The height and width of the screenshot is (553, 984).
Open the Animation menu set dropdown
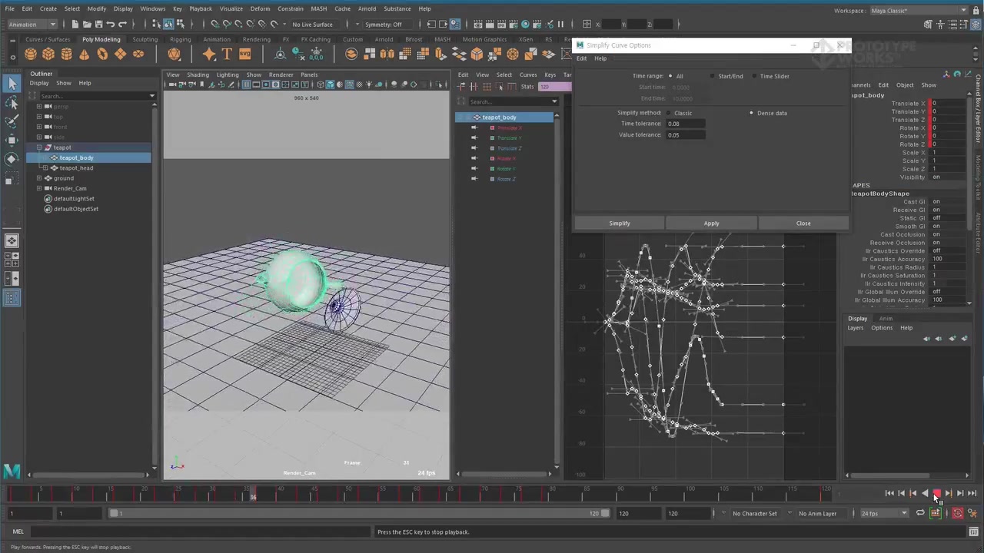(x=31, y=24)
